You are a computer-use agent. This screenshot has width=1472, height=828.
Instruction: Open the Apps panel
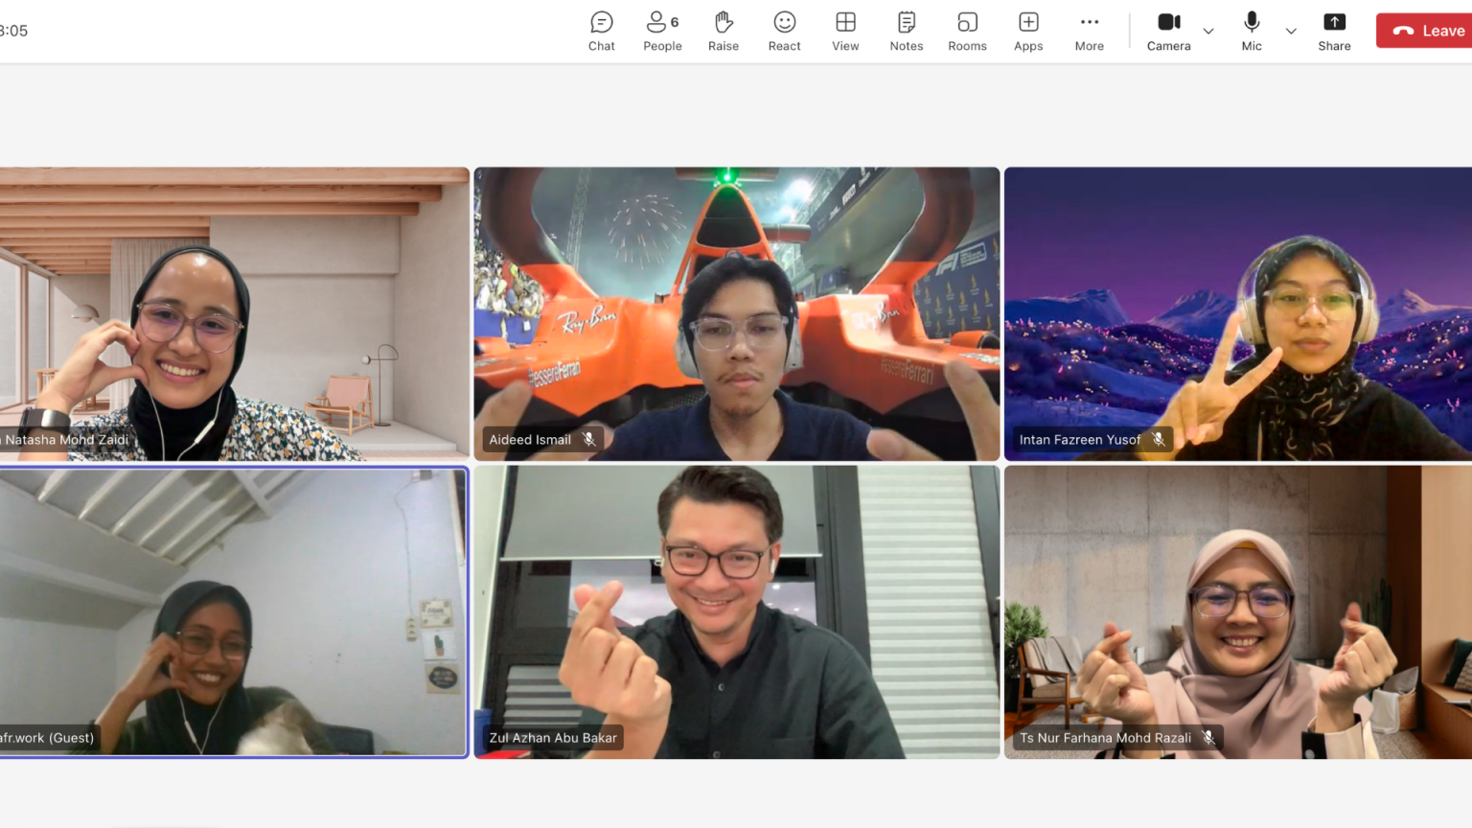pos(1027,30)
